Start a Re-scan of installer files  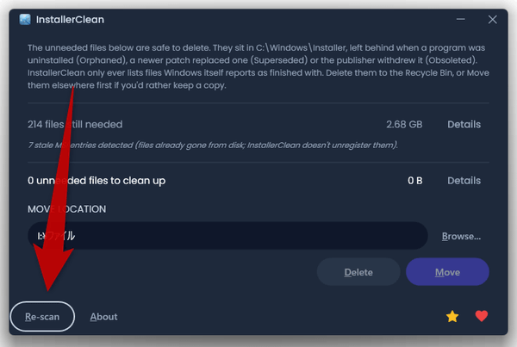pos(42,316)
